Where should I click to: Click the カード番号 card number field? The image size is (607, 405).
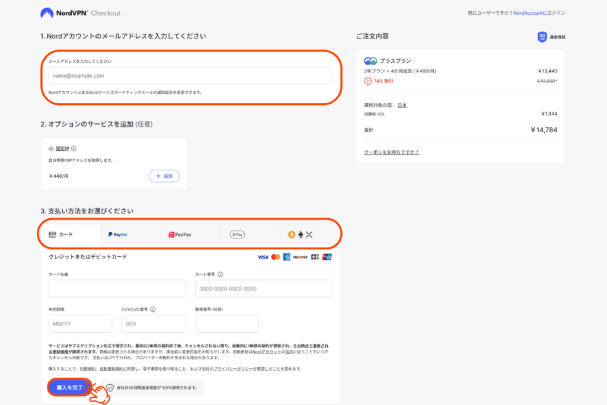tap(263, 289)
